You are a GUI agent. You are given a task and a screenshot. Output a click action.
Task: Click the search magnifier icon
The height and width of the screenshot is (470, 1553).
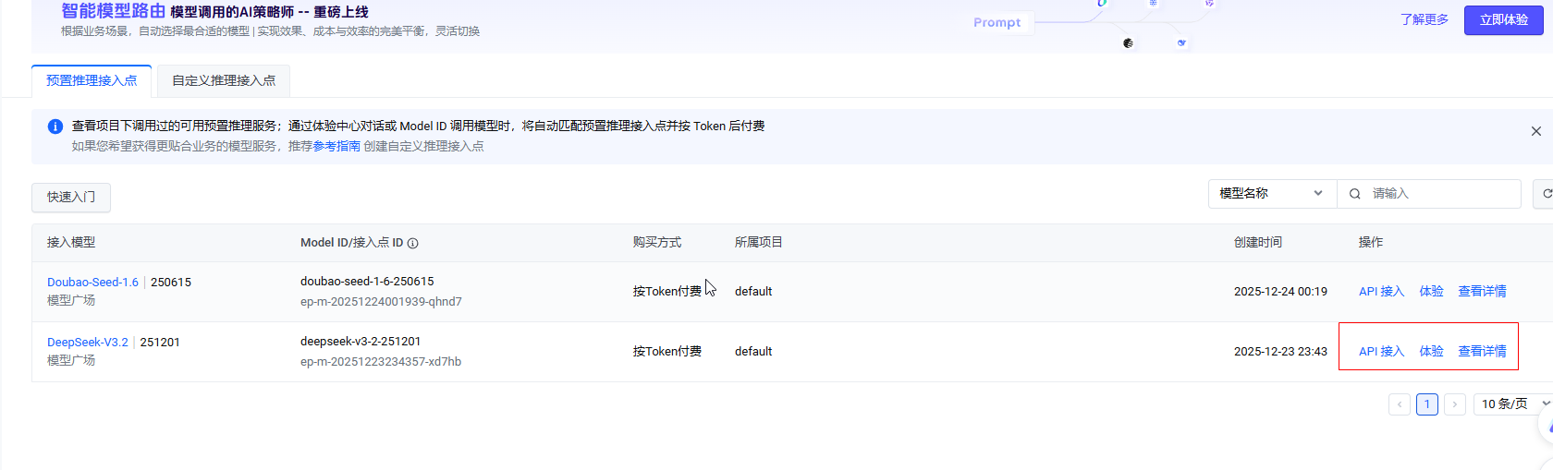click(1354, 194)
